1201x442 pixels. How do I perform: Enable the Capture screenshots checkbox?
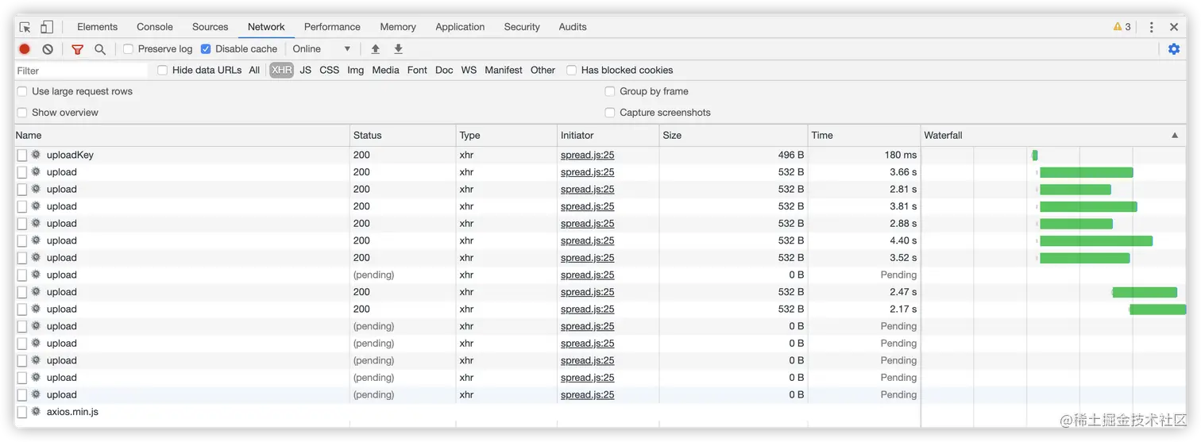point(610,113)
